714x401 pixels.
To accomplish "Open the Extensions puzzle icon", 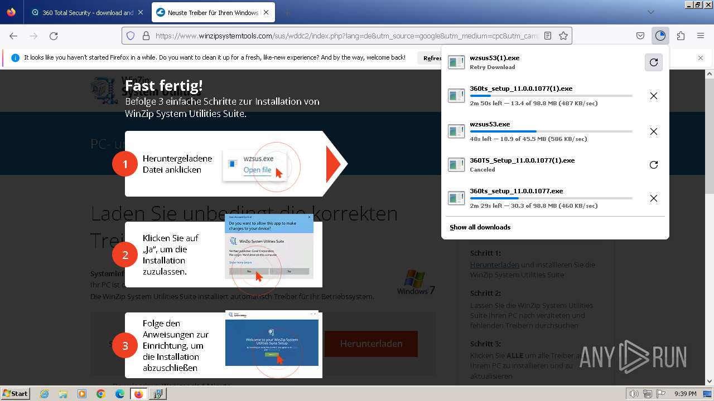I will click(x=681, y=36).
